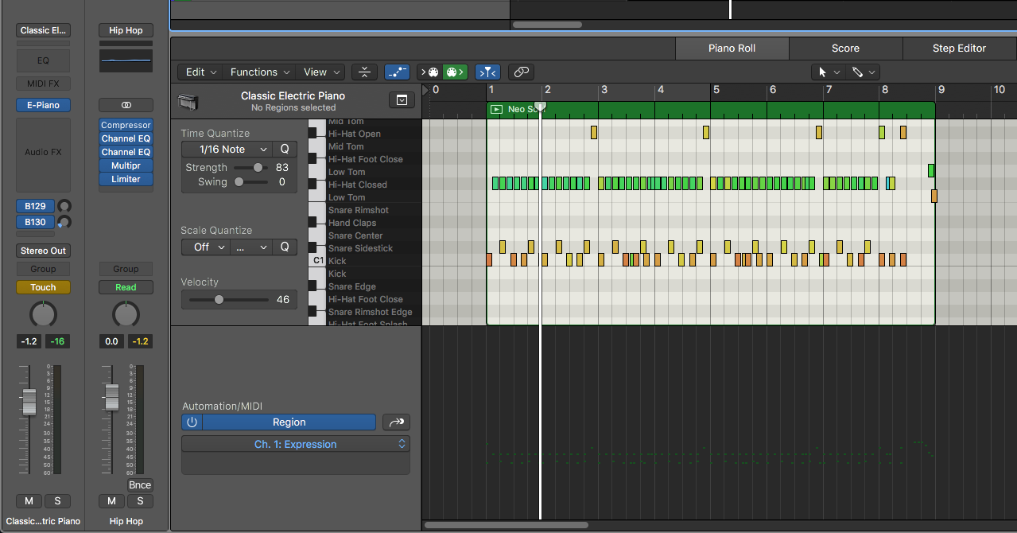Open the Touch automation mode menu

pyautogui.click(x=43, y=287)
